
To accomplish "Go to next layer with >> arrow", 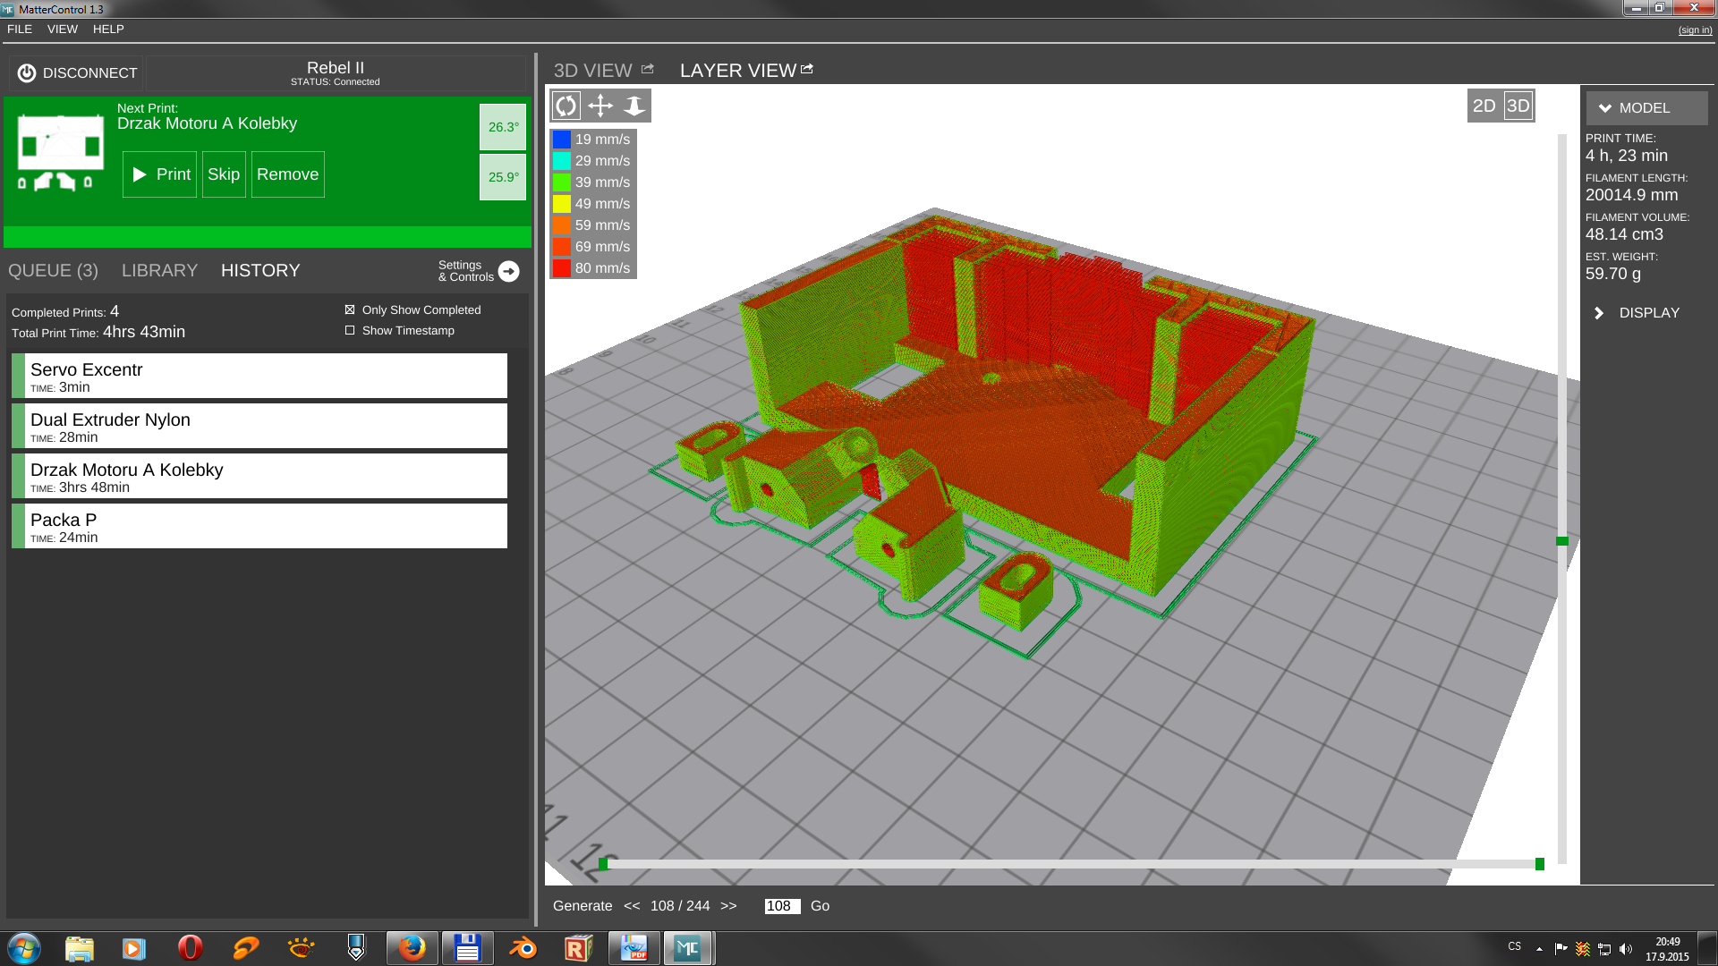I will point(728,906).
